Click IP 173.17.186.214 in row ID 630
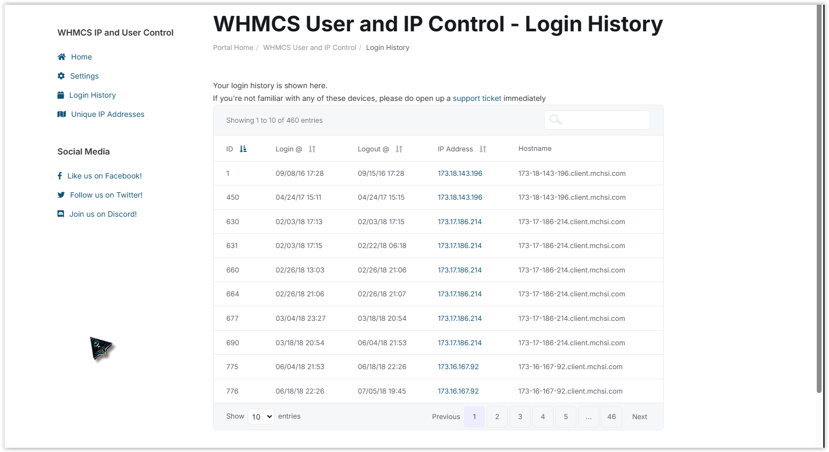Viewport: 829px width, 452px height. pos(459,221)
